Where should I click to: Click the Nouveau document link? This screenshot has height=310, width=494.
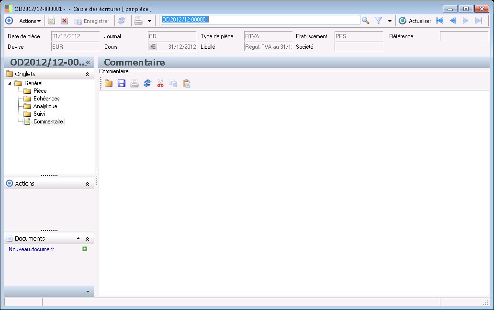pos(31,249)
